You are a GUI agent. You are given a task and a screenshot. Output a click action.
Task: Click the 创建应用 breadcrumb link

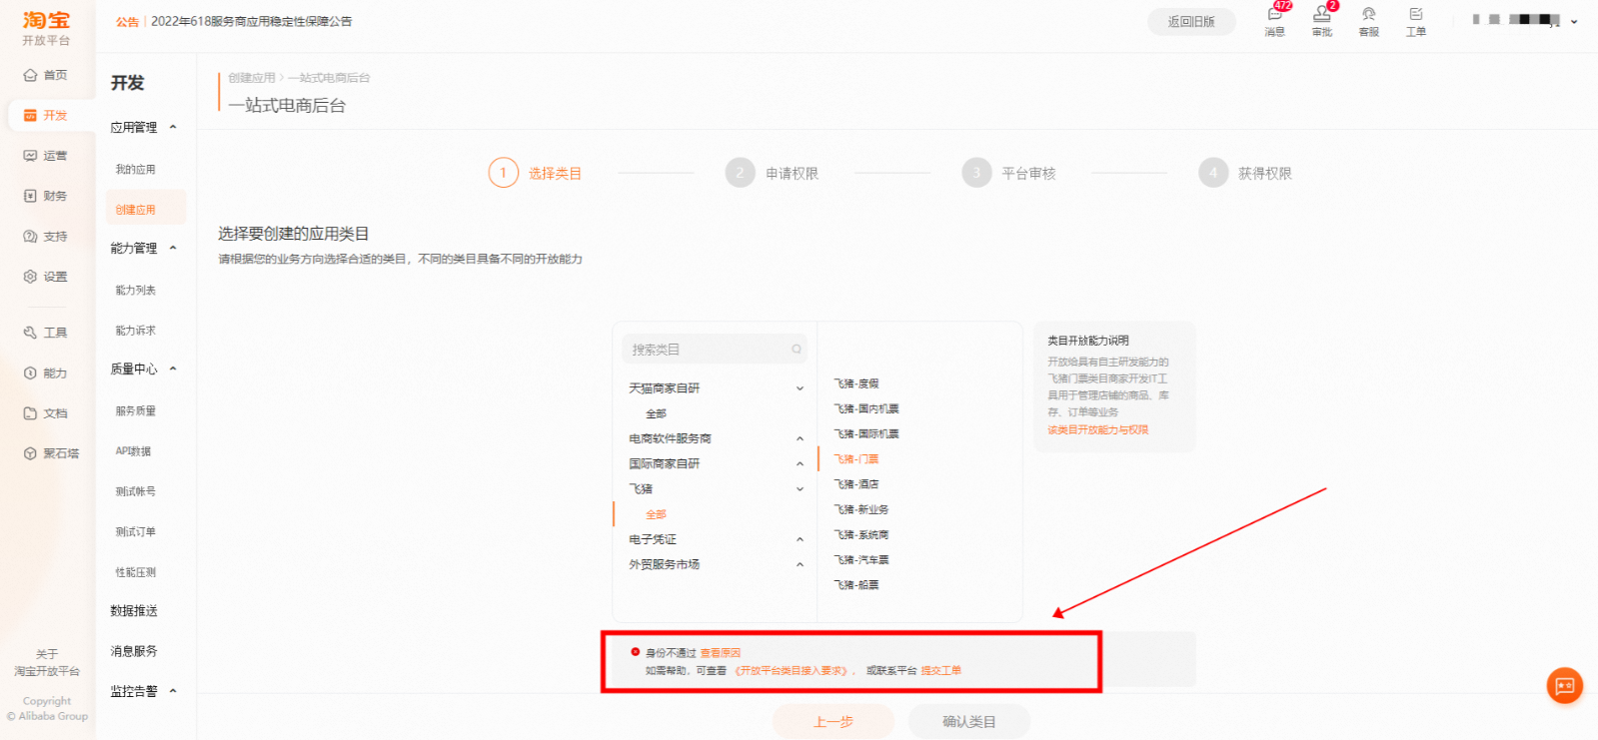tap(251, 78)
